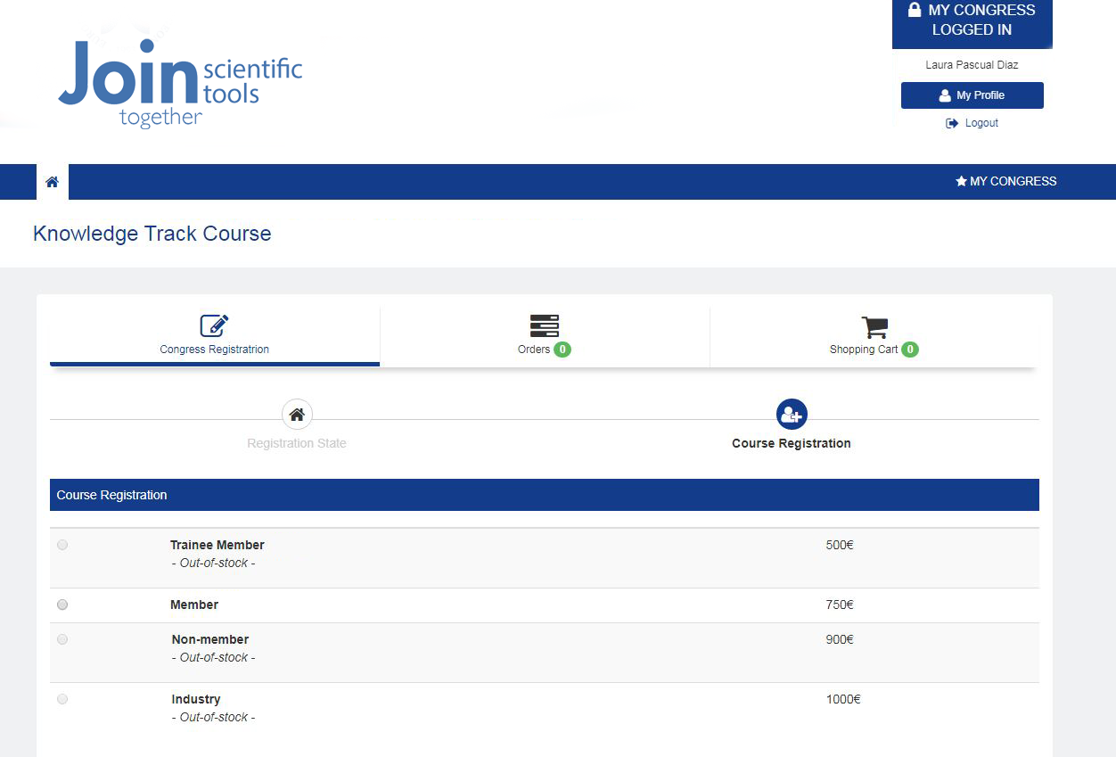
Task: Click the 750€ price
Action: [x=840, y=605]
